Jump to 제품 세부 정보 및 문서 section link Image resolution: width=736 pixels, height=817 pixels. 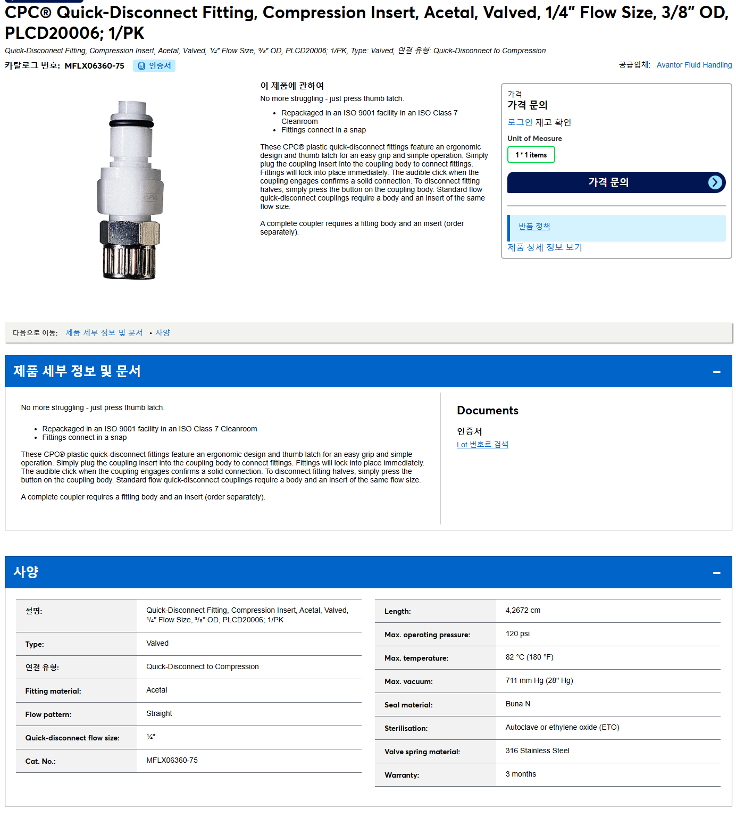[x=104, y=333]
